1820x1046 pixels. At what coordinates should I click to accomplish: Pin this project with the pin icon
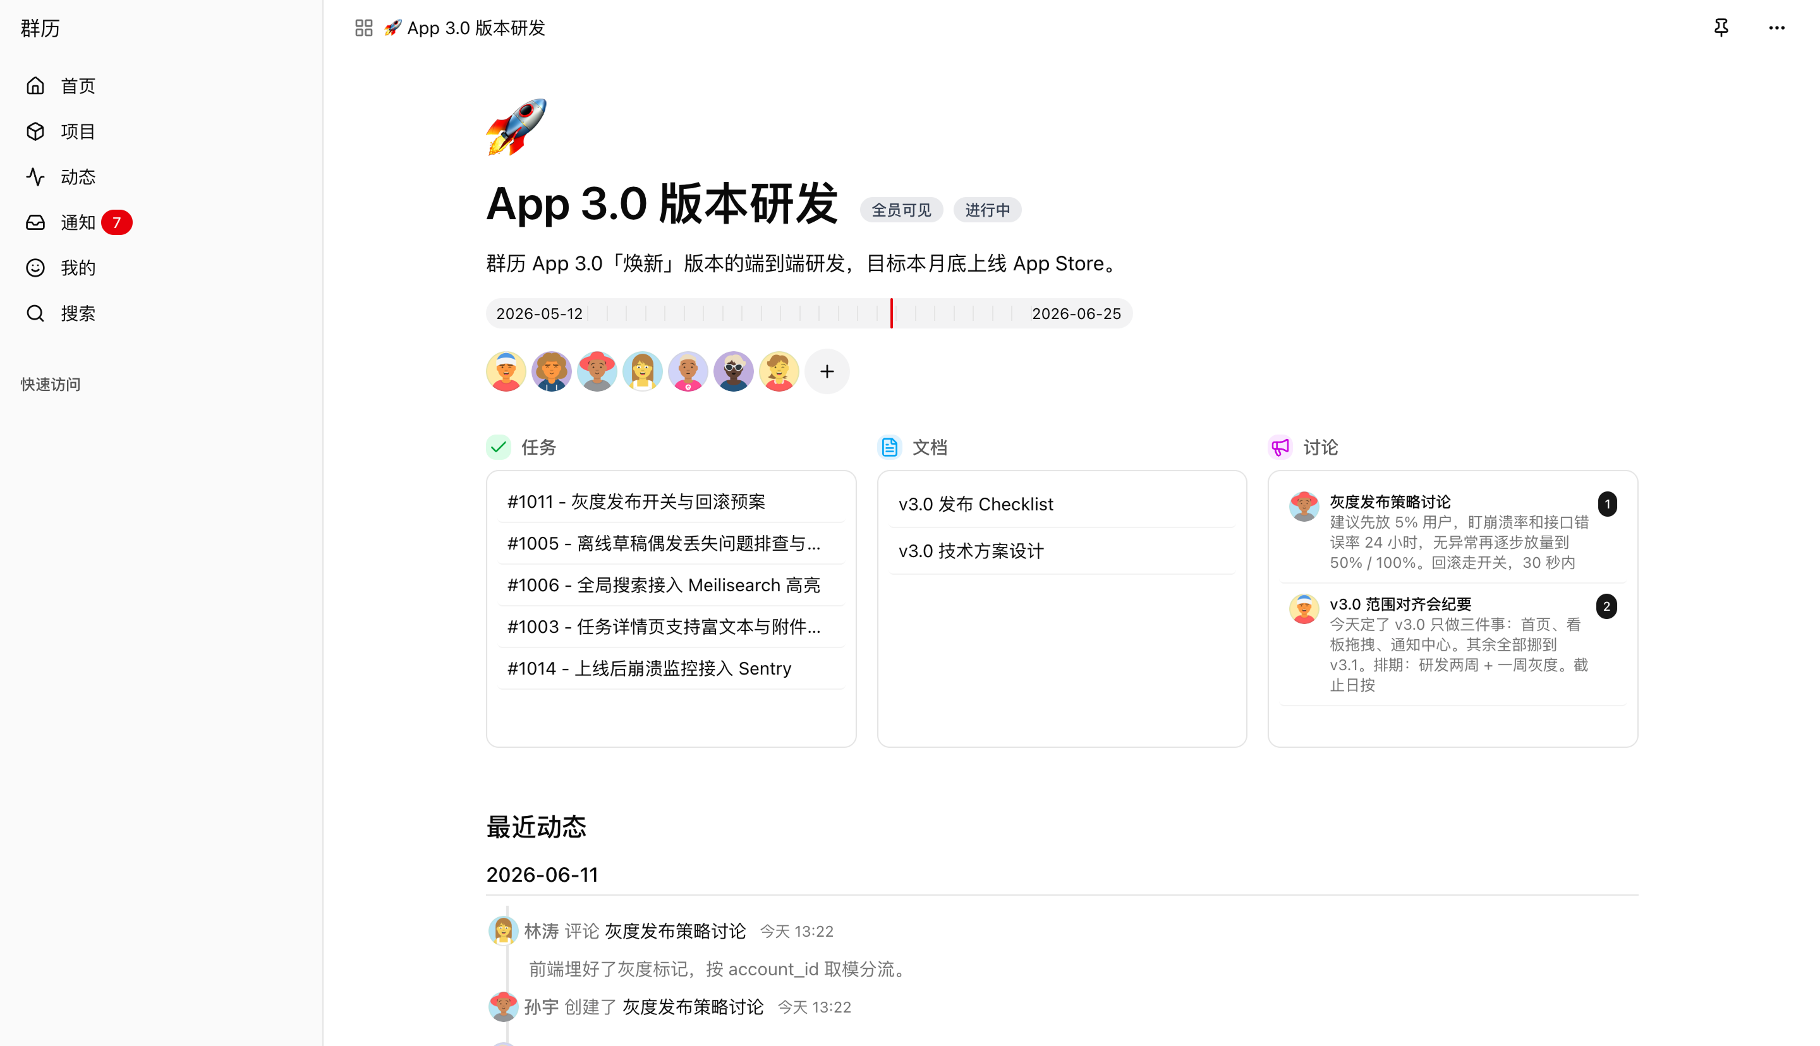tap(1721, 28)
